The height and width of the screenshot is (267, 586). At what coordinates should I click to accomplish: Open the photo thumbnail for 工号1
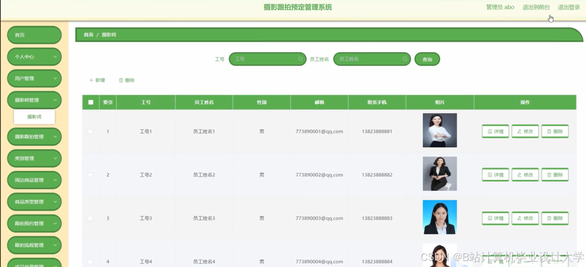point(439,130)
